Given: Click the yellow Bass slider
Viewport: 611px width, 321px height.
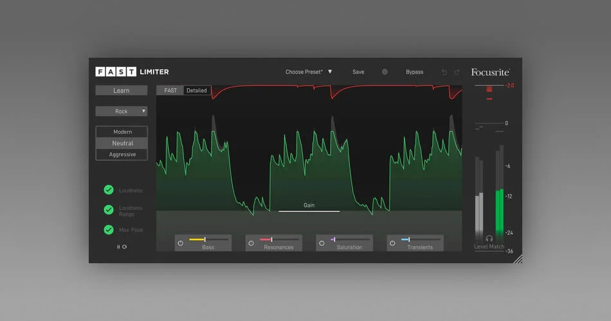Looking at the screenshot, I should click(x=208, y=239).
